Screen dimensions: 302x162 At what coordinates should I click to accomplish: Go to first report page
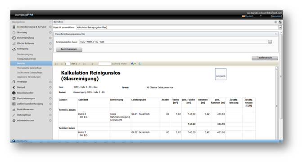pyautogui.click(x=56, y=64)
